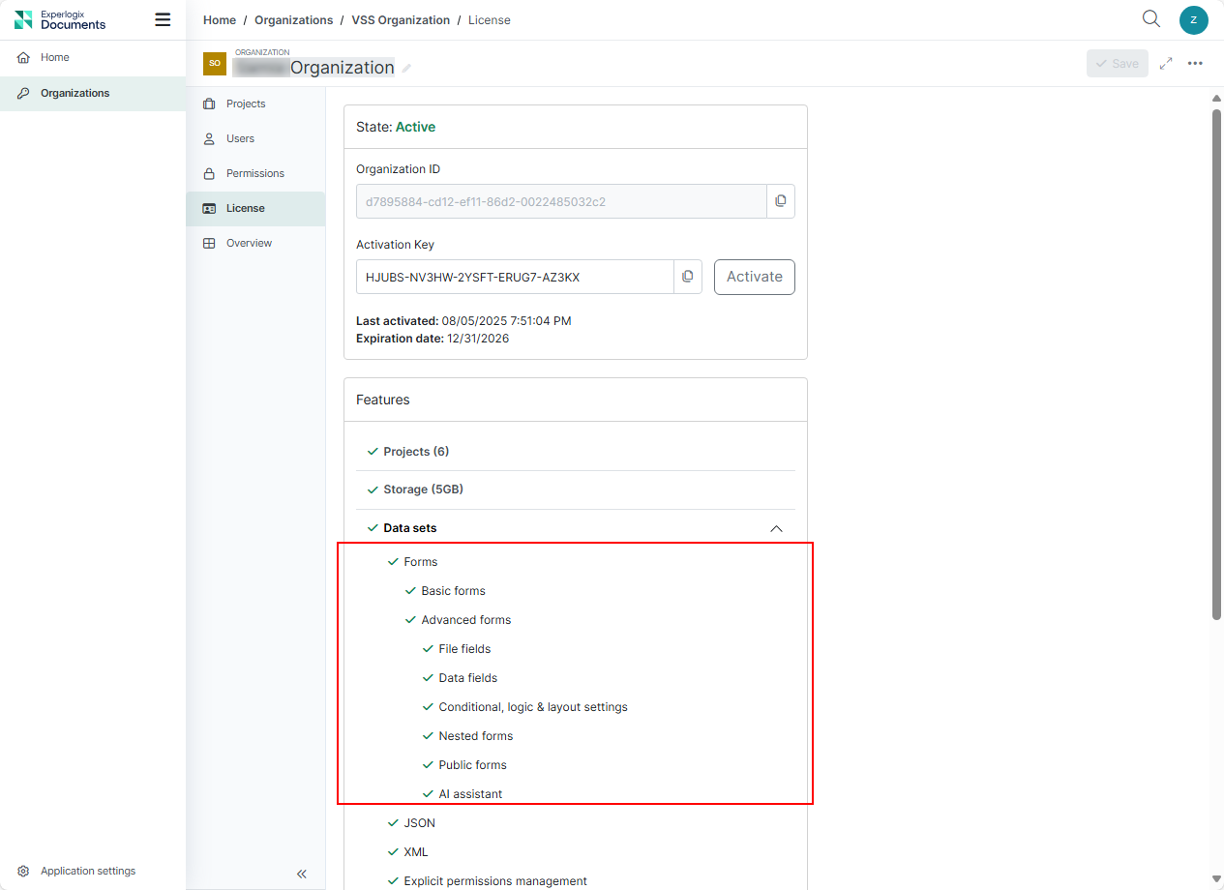Open the three-dots more options menu
Image resolution: width=1224 pixels, height=890 pixels.
point(1195,64)
